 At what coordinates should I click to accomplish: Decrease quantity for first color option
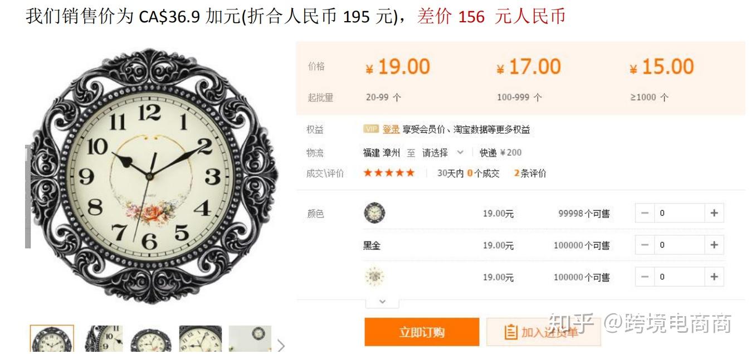[x=645, y=213]
